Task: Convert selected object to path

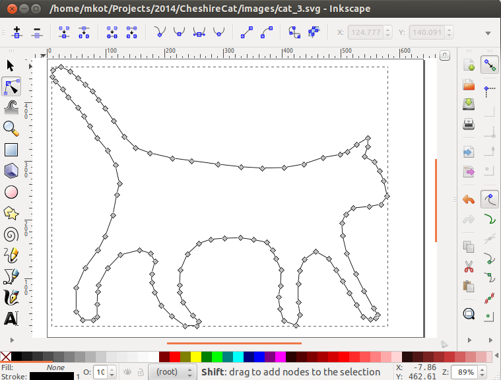Action: coord(294,32)
